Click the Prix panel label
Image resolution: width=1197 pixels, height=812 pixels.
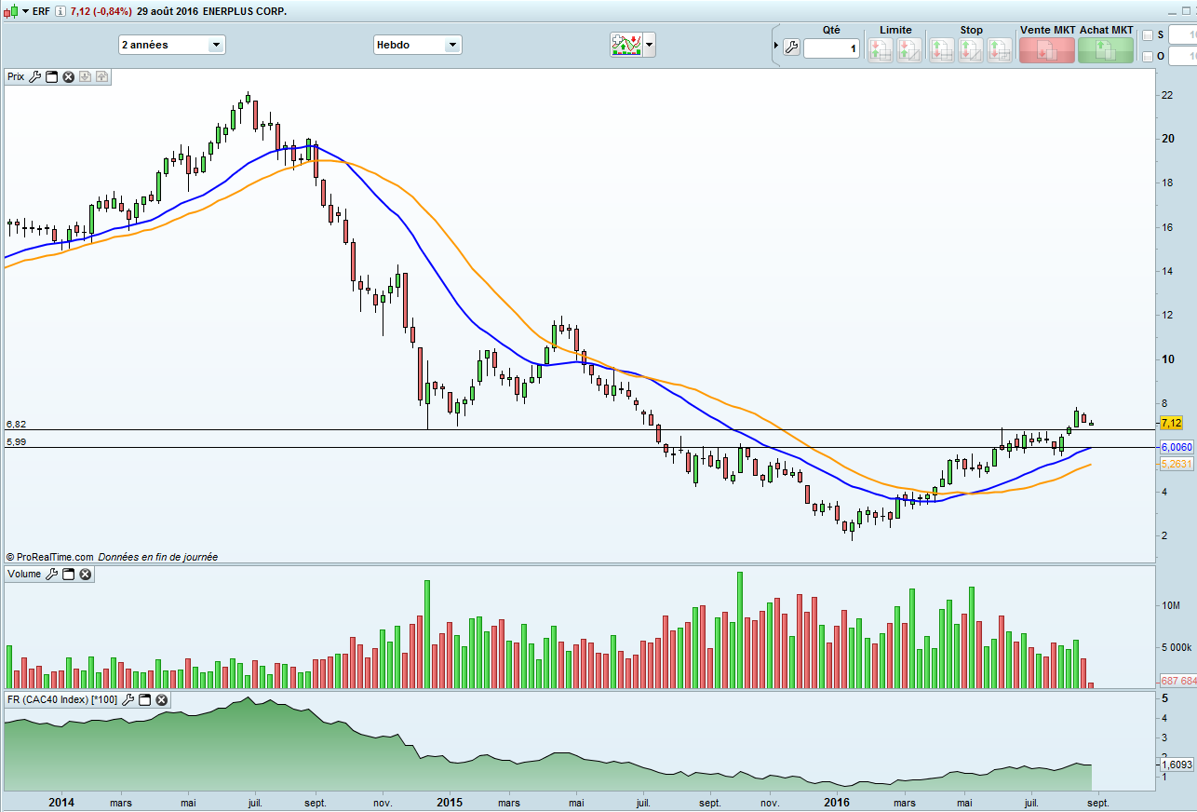(16, 77)
